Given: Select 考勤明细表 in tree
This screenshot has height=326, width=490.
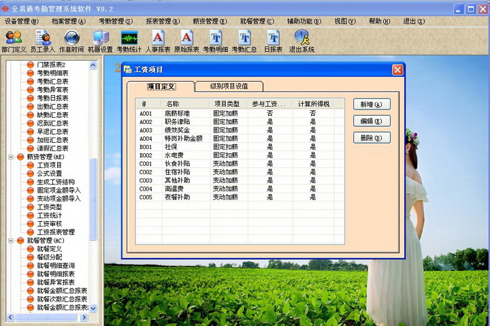Looking at the screenshot, I should [52, 73].
